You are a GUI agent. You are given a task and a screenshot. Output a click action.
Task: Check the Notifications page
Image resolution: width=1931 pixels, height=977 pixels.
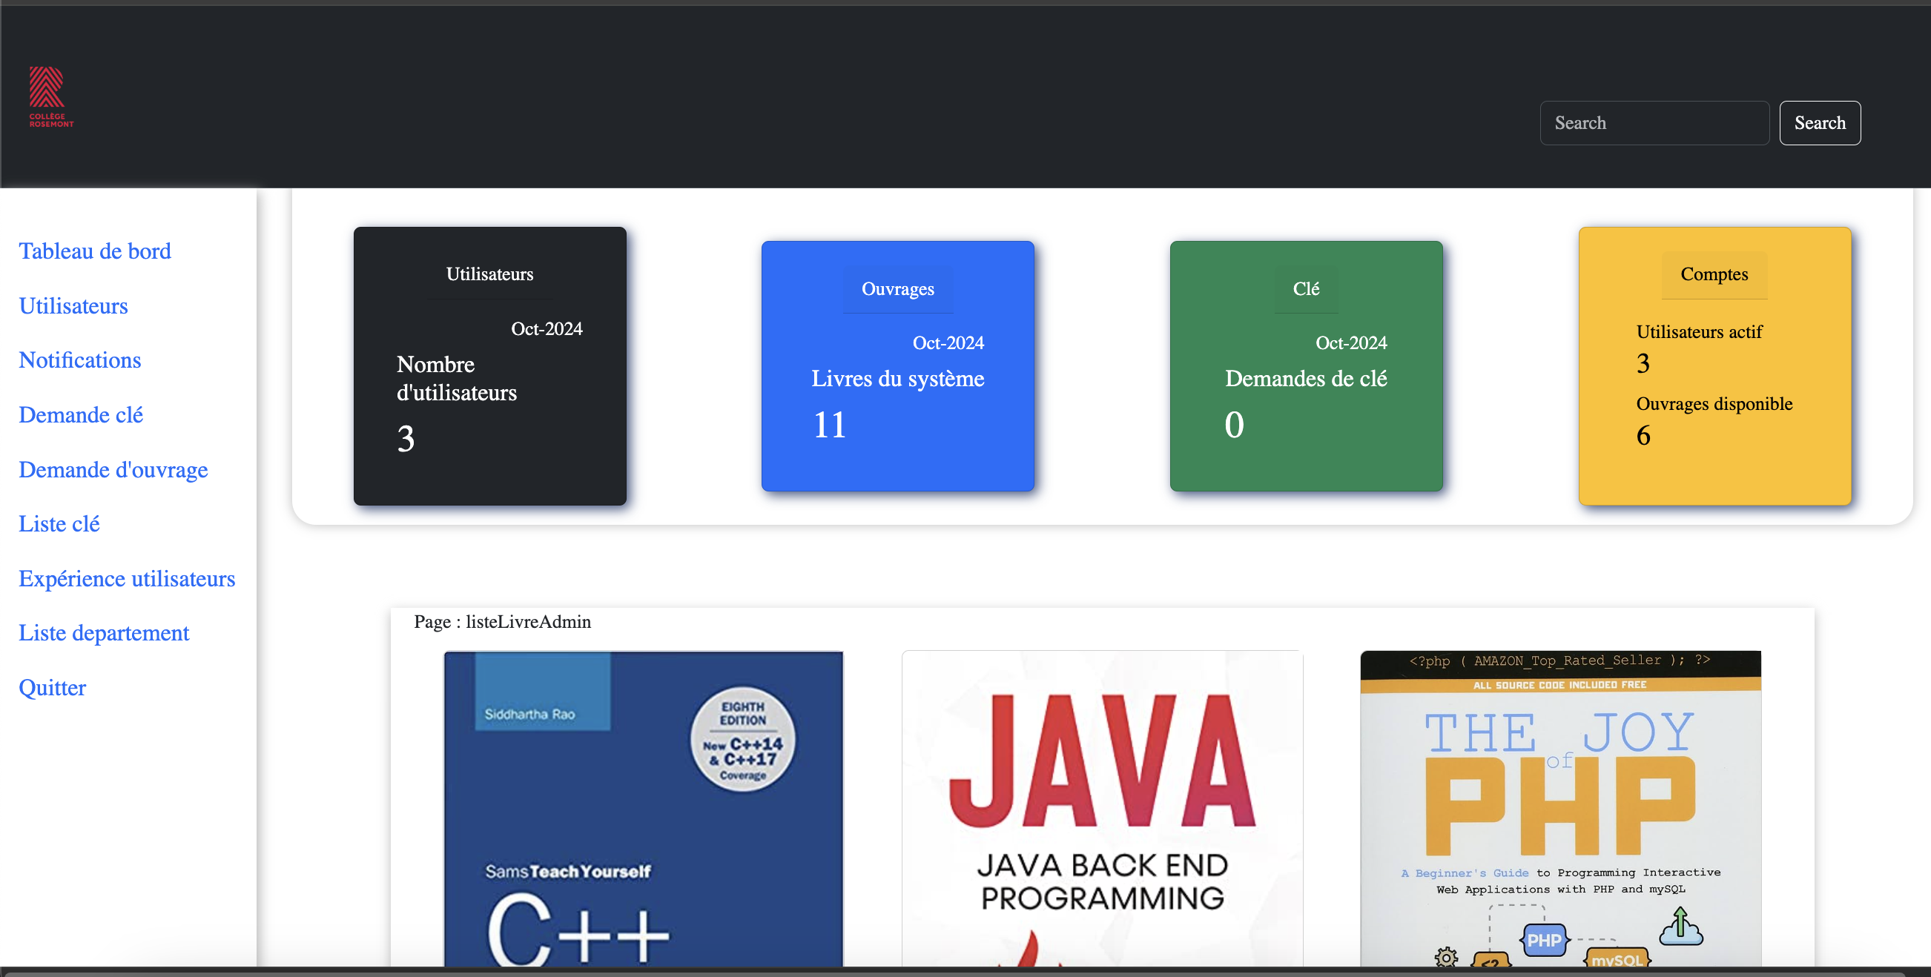click(x=79, y=360)
